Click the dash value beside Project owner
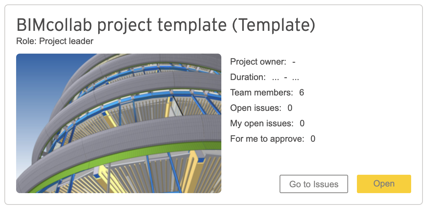Viewport: 428px width, 210px height. click(x=294, y=62)
